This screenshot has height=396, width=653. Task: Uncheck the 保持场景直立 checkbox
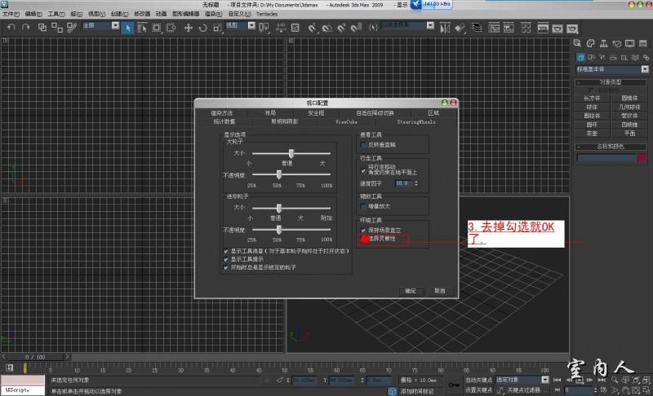click(364, 231)
